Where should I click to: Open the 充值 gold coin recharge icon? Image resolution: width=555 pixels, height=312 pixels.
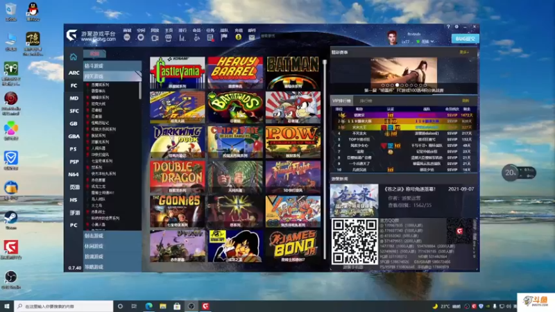(x=238, y=37)
